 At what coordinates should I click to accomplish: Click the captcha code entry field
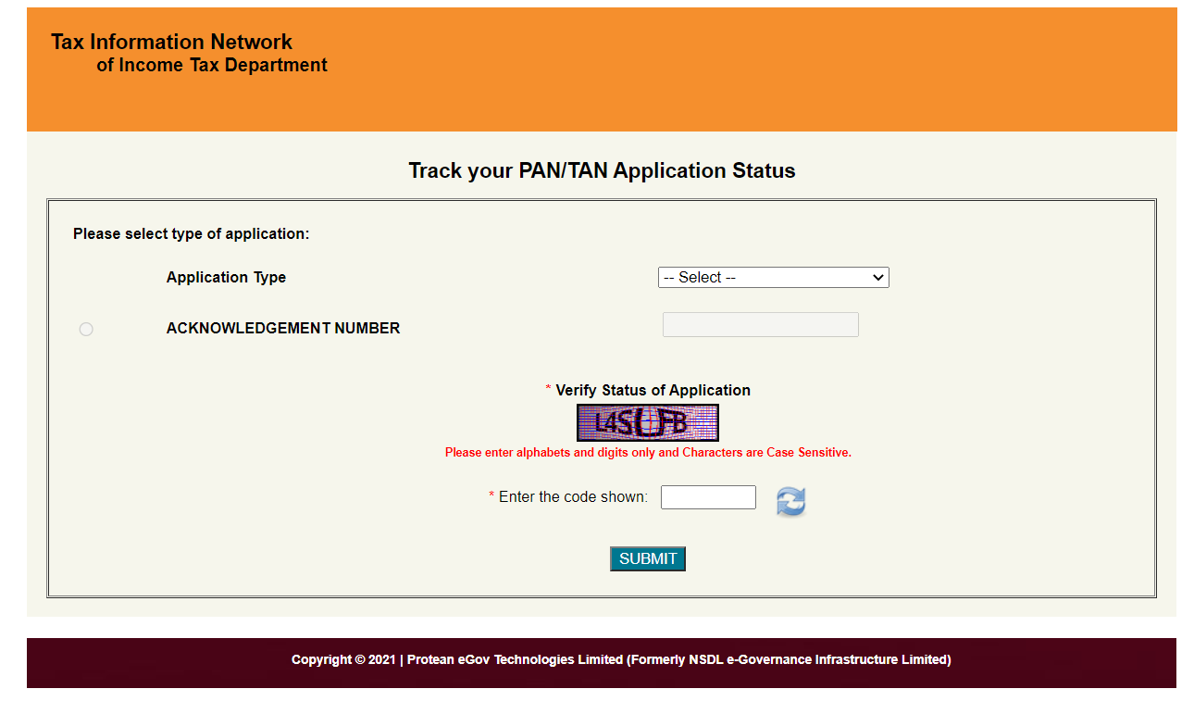click(x=708, y=497)
